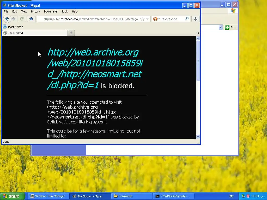Open the Windows Start menu
Screen dimensions: 267x200
point(13,196)
